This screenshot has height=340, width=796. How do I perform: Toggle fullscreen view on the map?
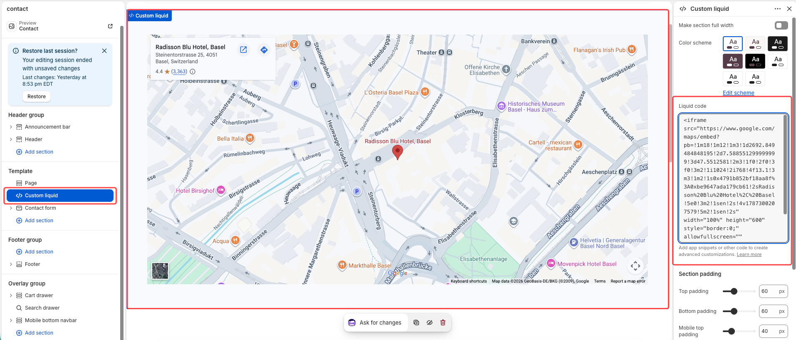[x=635, y=266]
